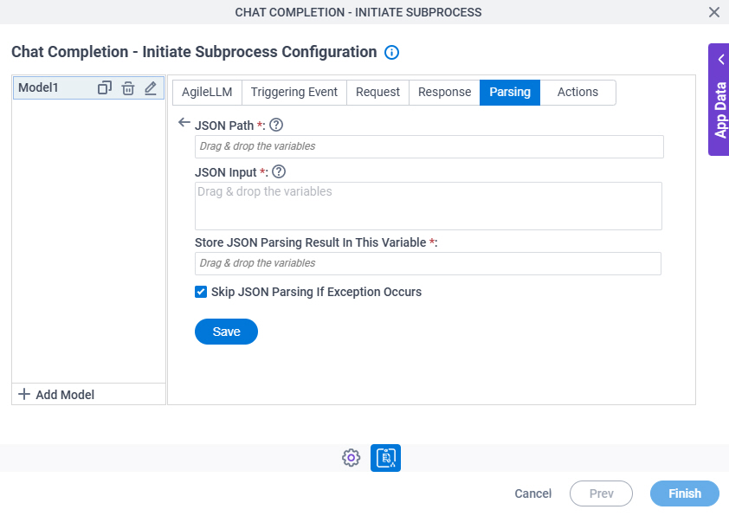Screen dimensions: 729x516
Task: Select the Response tab
Action: pyautogui.click(x=444, y=92)
